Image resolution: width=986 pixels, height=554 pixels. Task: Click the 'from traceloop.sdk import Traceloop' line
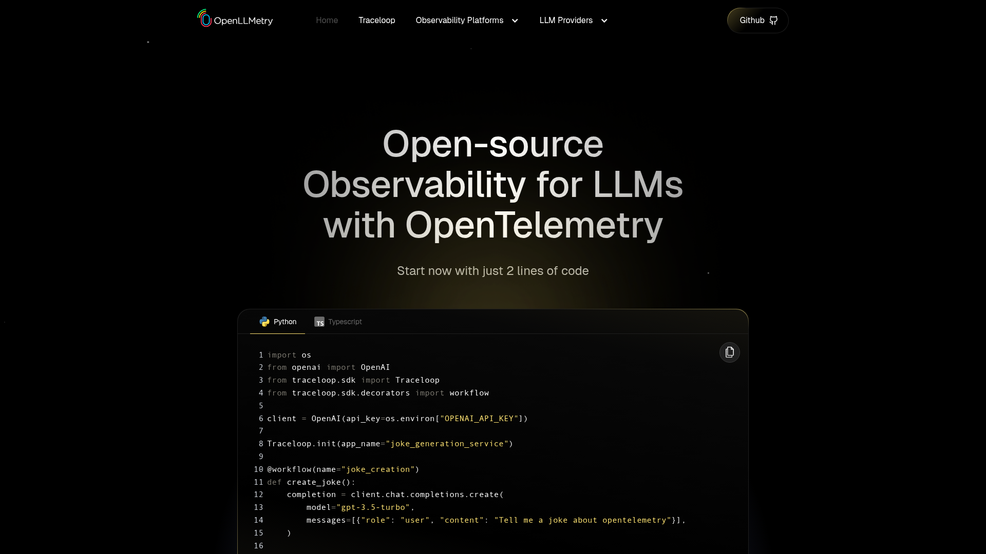353,380
